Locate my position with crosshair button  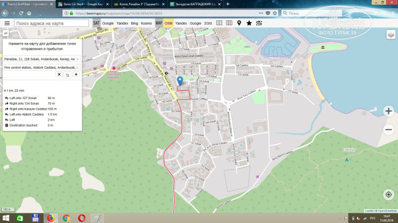(x=388, y=194)
